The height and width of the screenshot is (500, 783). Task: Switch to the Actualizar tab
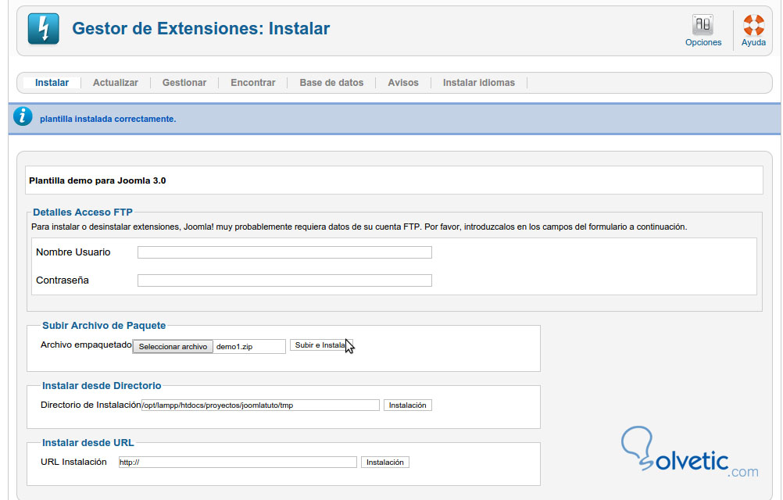click(115, 82)
